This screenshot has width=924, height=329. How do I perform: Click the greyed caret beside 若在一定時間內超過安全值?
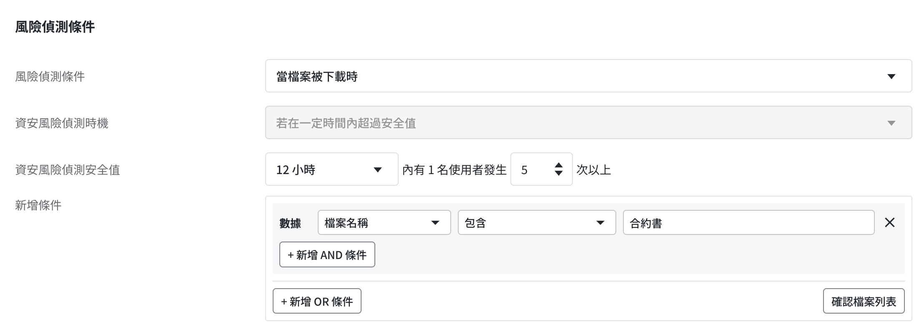coord(891,123)
